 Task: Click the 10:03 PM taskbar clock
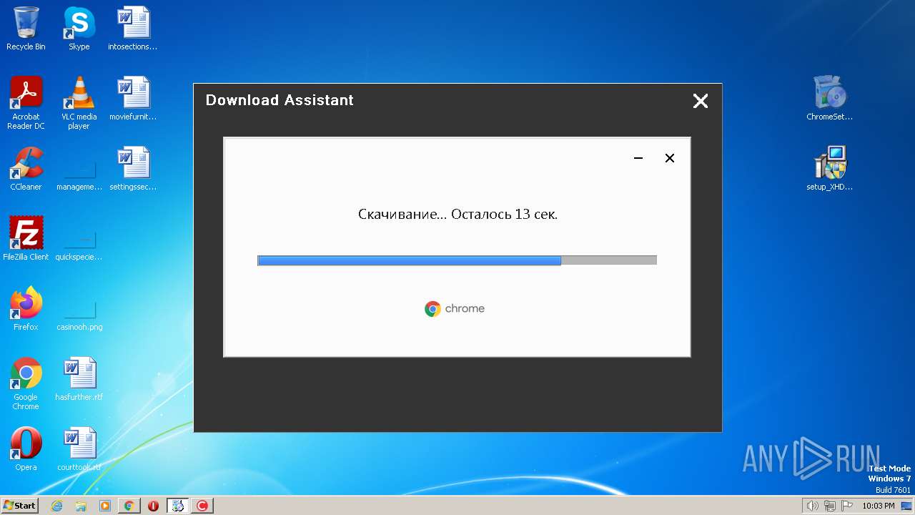(879, 506)
